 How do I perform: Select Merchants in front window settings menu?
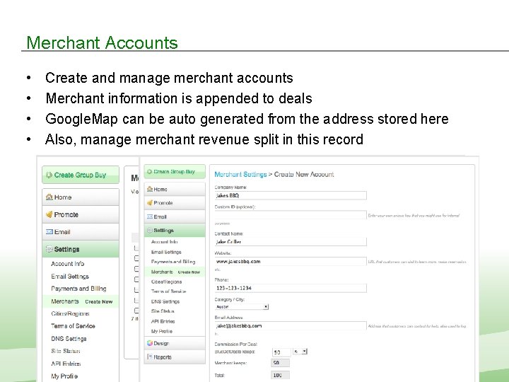coord(162,272)
